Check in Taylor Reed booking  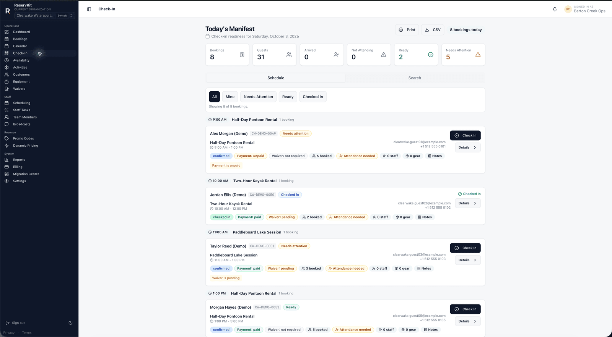[x=465, y=248]
